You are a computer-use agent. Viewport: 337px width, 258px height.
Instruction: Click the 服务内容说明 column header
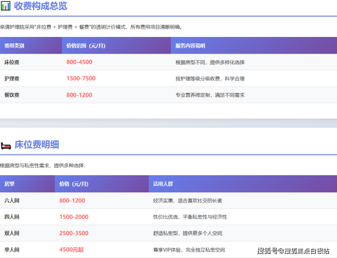[190, 46]
